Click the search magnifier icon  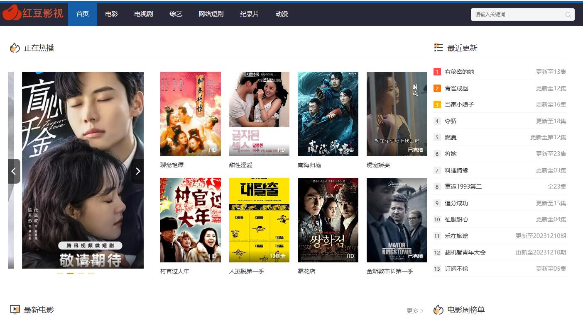[x=568, y=15]
